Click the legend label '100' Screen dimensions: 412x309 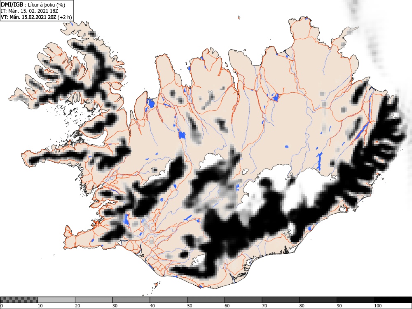(377, 306)
